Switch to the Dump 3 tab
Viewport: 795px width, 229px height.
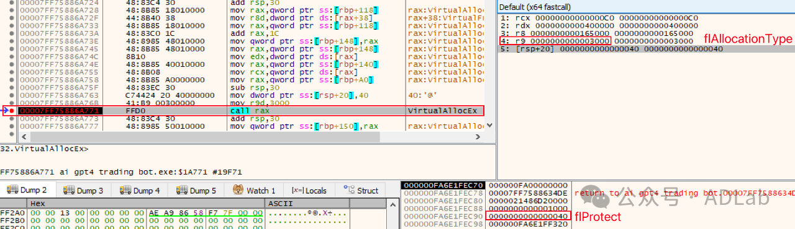(84, 191)
